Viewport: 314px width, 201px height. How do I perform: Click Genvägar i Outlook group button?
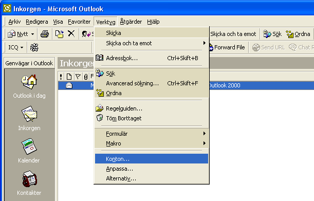(29, 63)
